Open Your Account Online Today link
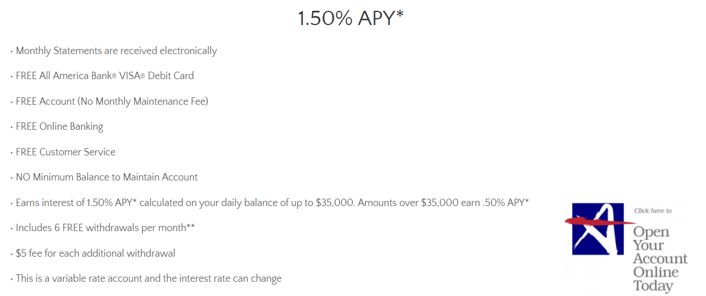 point(660,258)
